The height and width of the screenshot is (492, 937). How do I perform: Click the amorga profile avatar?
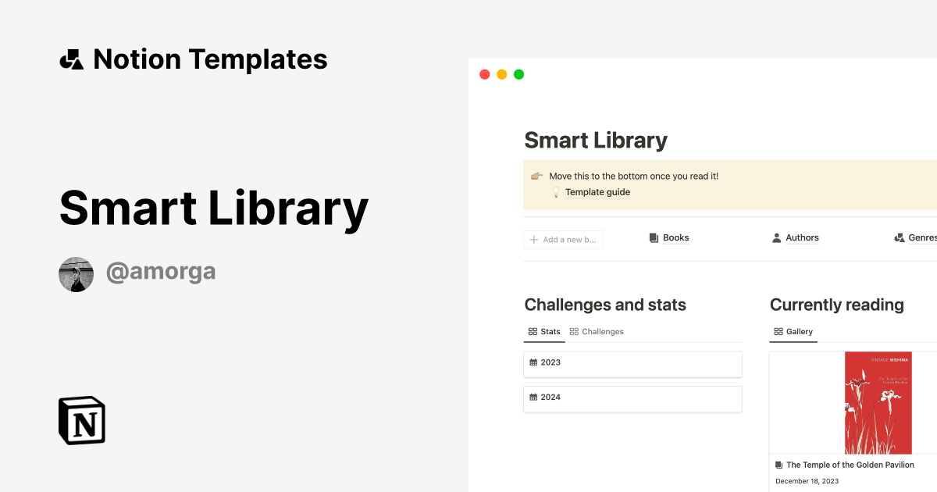pyautogui.click(x=77, y=274)
